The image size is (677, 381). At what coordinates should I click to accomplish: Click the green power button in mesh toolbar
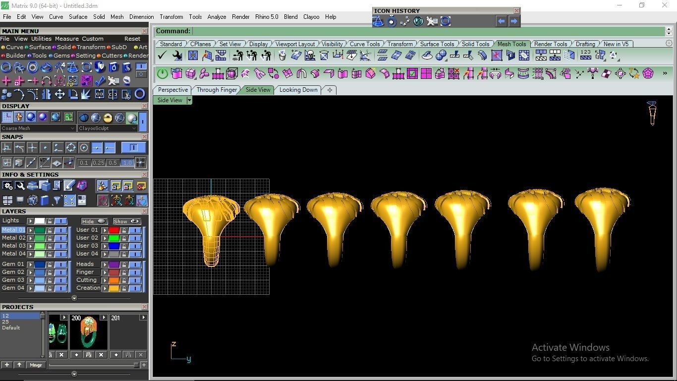(163, 74)
